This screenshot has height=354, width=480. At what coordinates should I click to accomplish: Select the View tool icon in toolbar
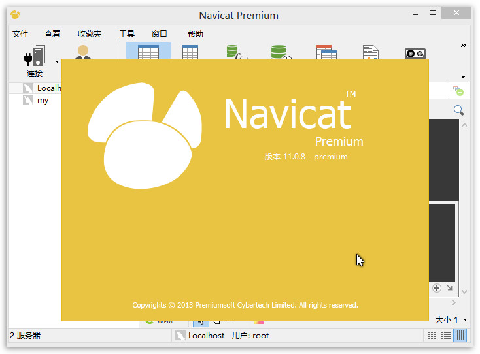tap(190, 52)
